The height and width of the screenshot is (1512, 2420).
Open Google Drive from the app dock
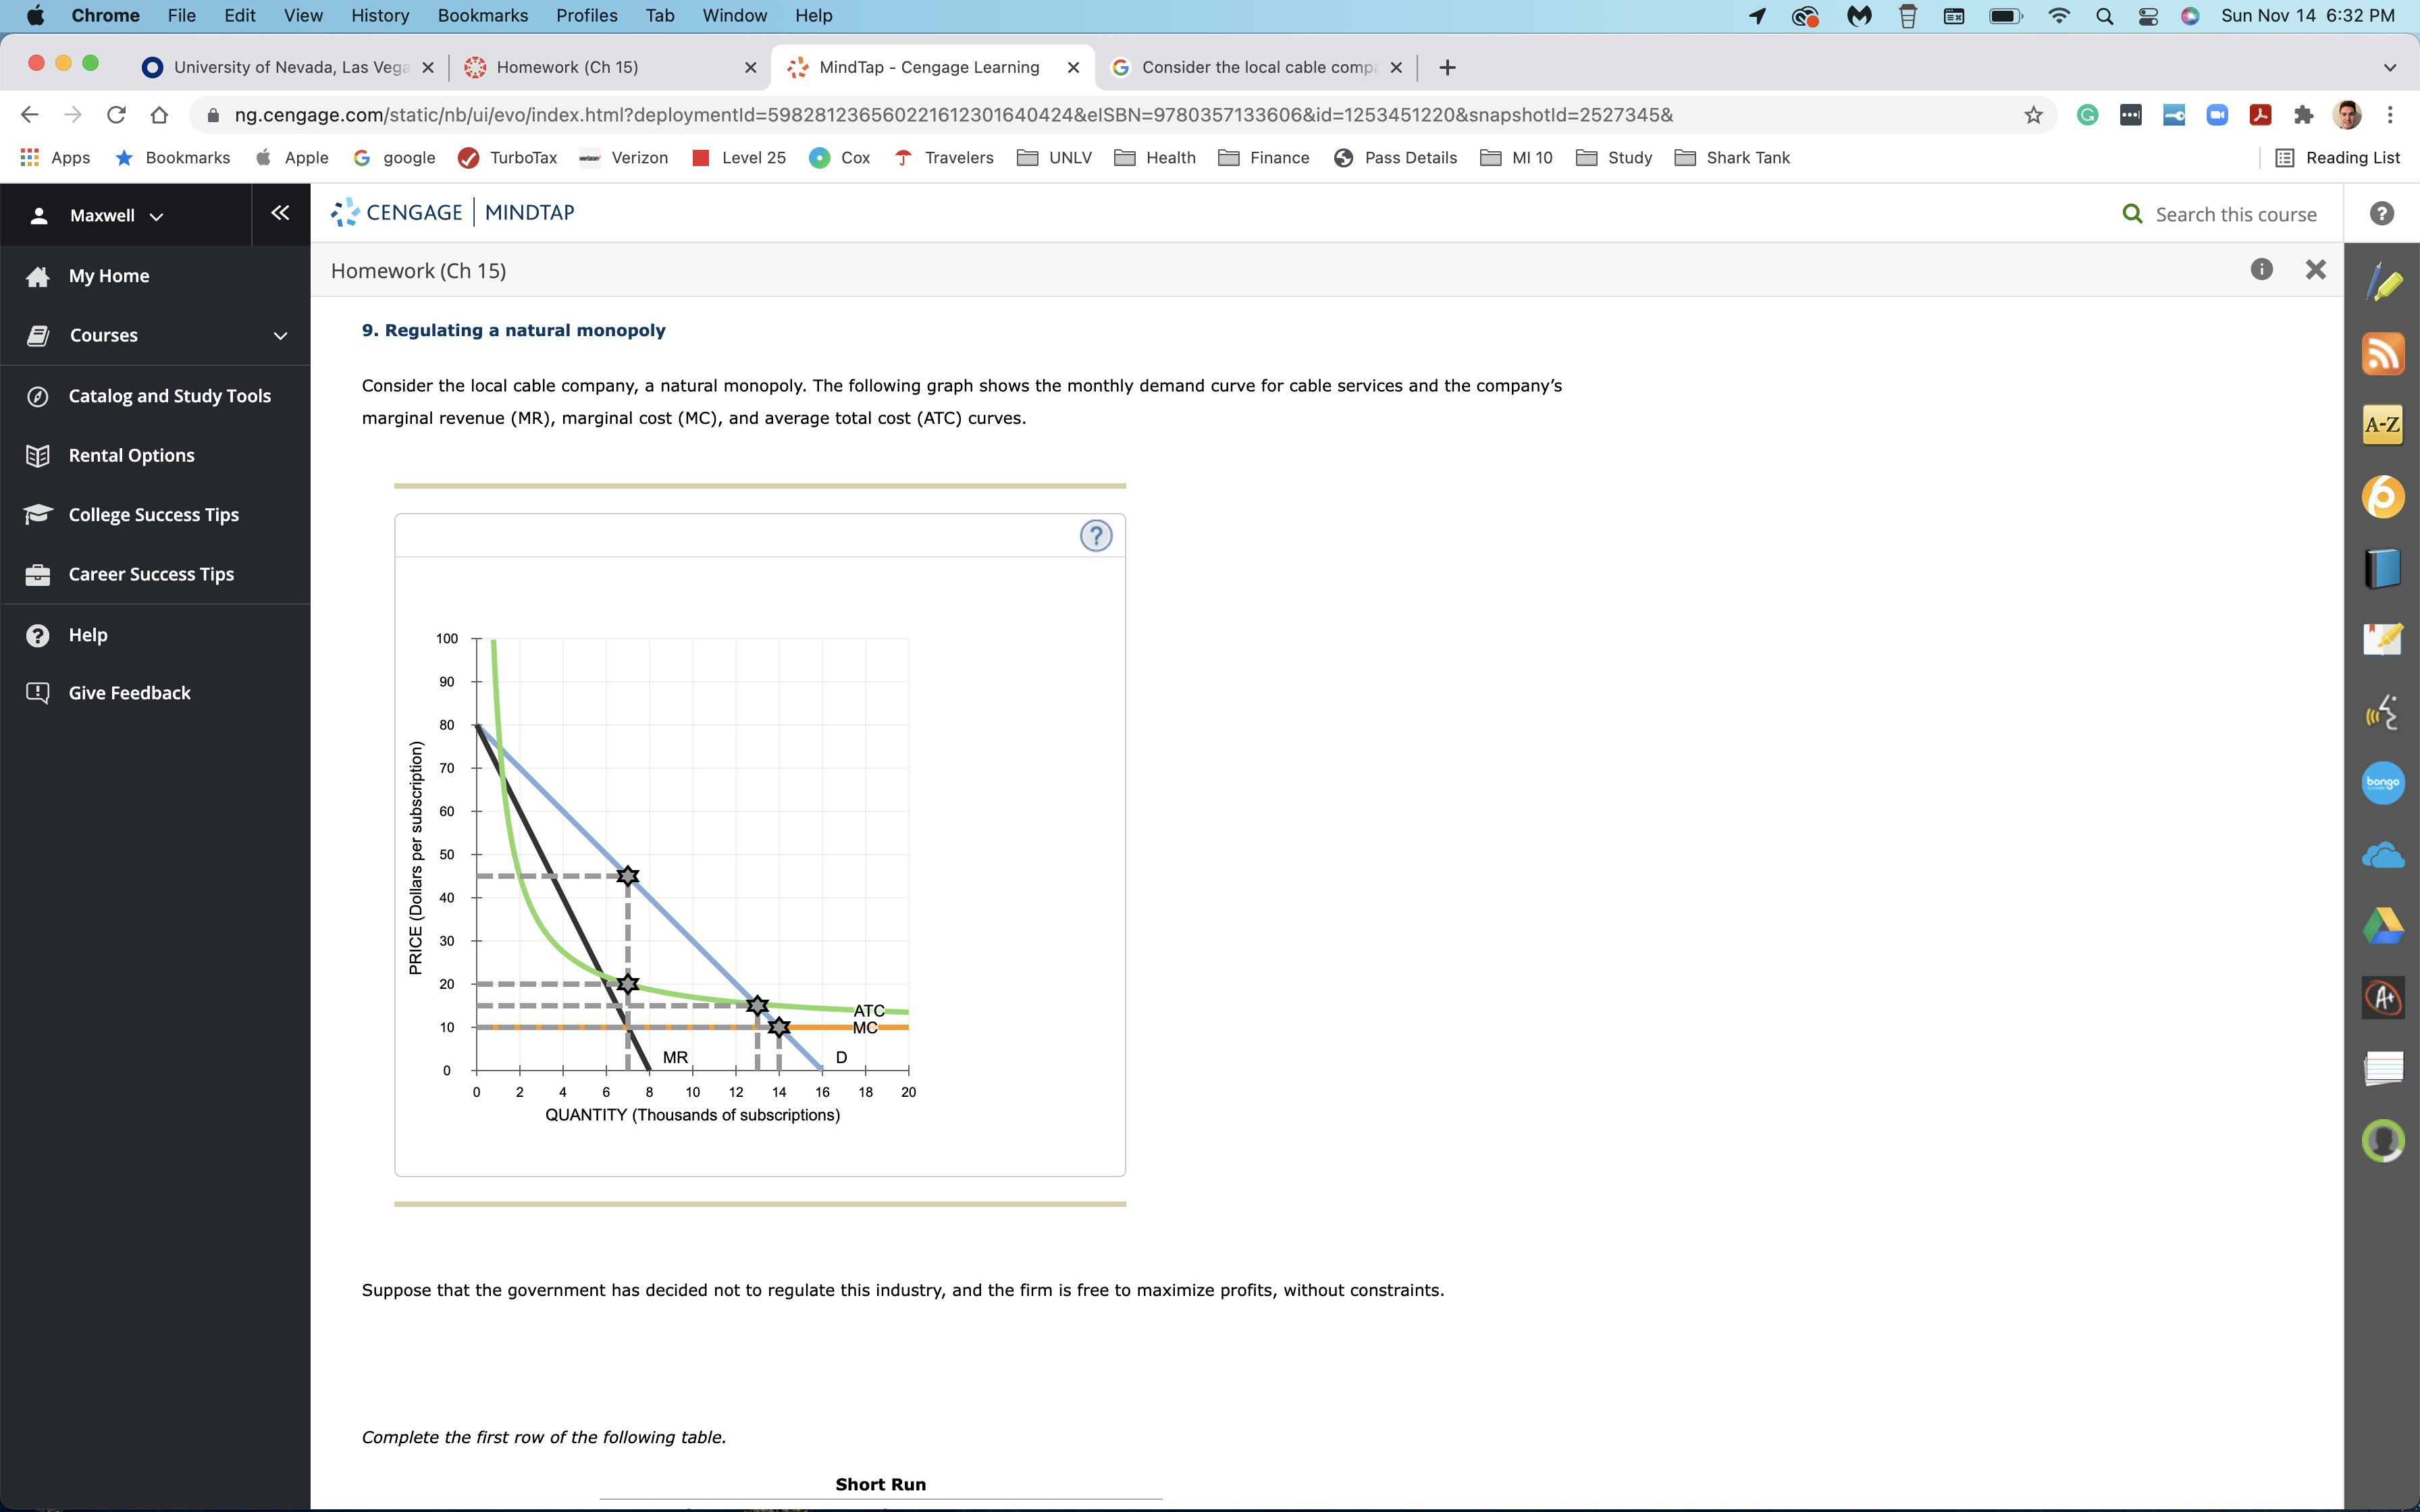coord(2384,925)
